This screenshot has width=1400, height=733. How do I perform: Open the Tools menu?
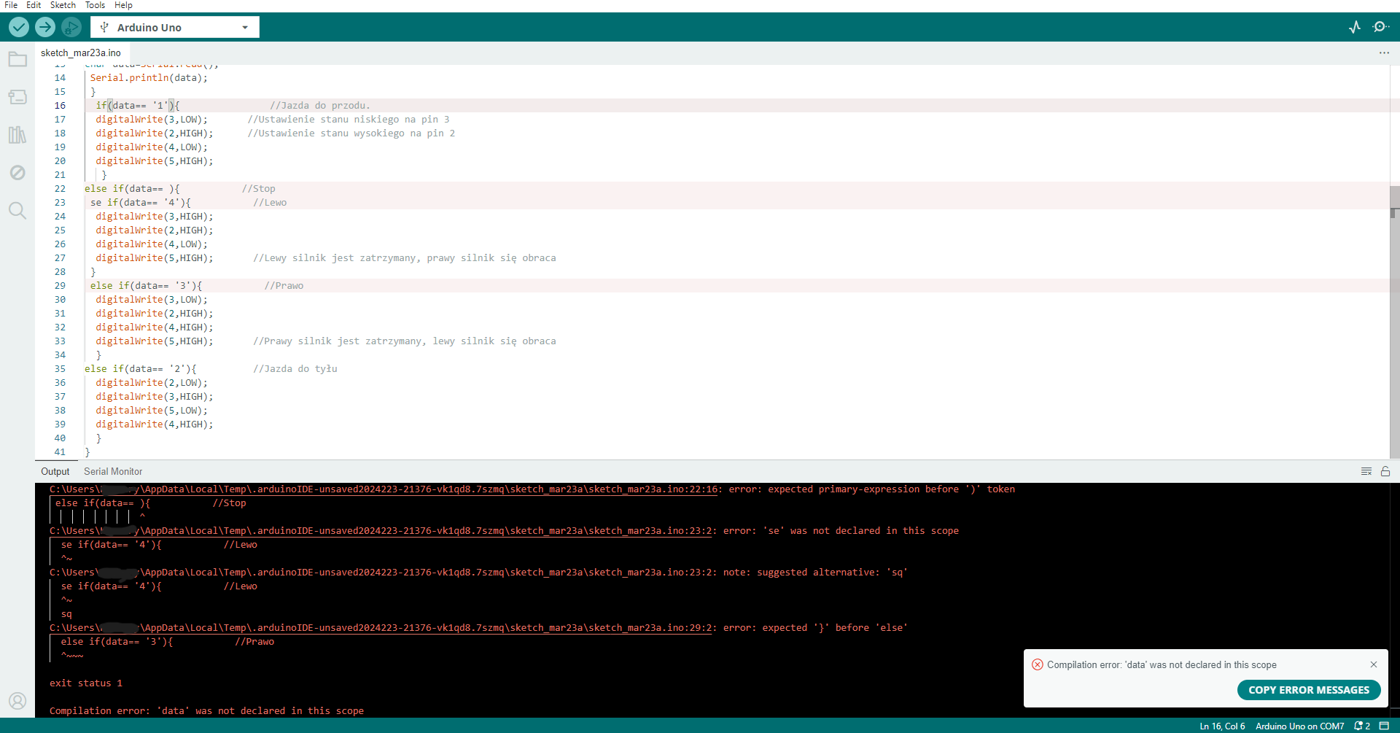tap(95, 5)
